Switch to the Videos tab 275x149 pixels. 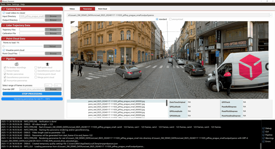pyautogui.click(x=72, y=9)
